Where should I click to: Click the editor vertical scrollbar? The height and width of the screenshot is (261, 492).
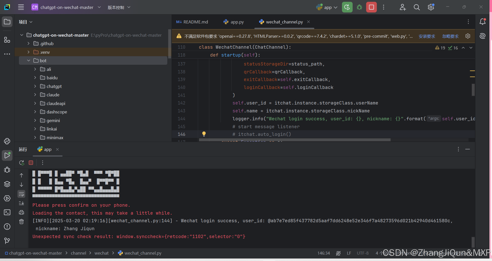[x=473, y=90]
